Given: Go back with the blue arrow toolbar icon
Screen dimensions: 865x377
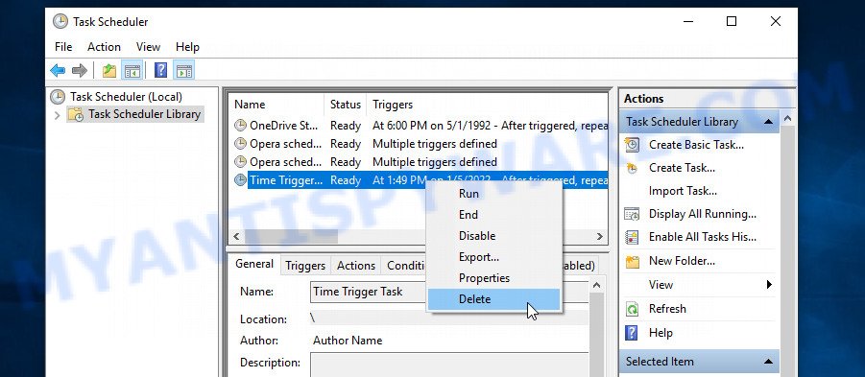Looking at the screenshot, I should pyautogui.click(x=58, y=71).
